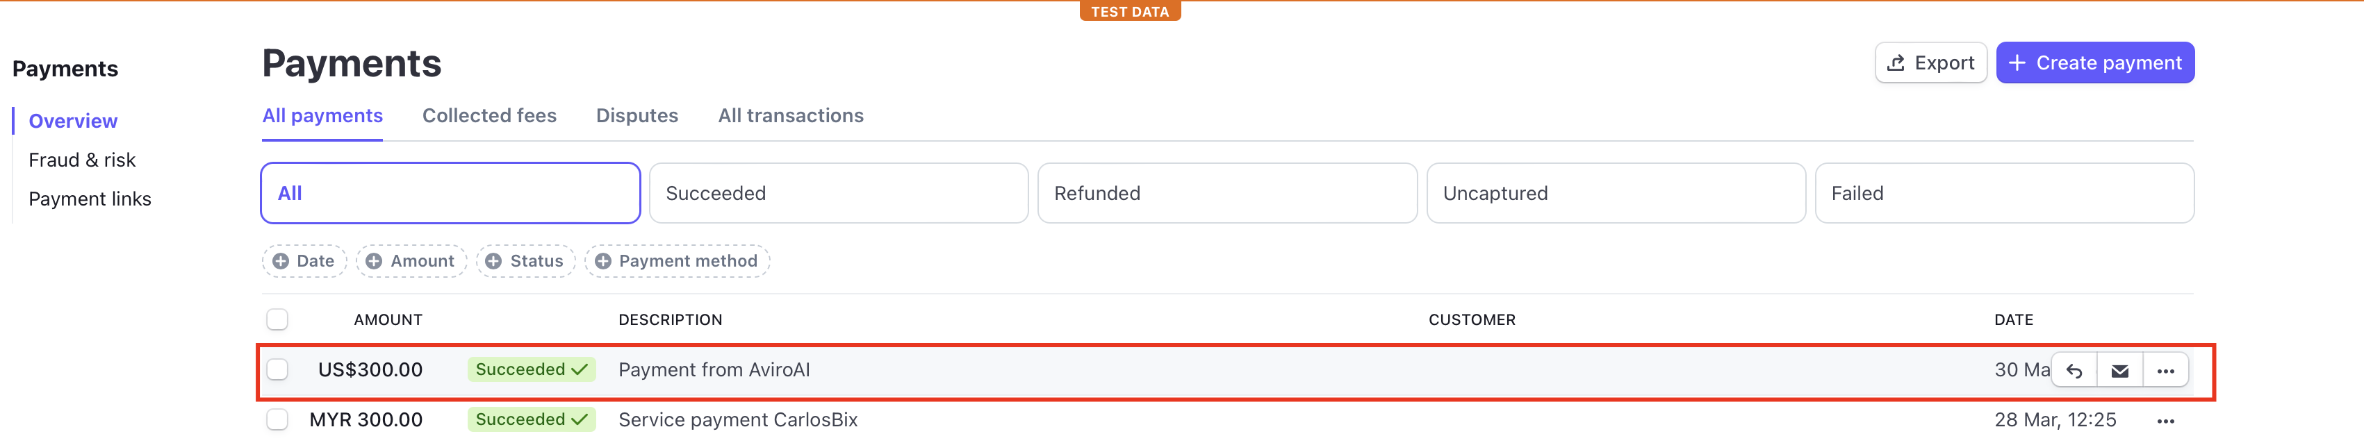Tick the select-all checkbox in table header
Viewport: 2364px width, 443px height.
[x=277, y=319]
